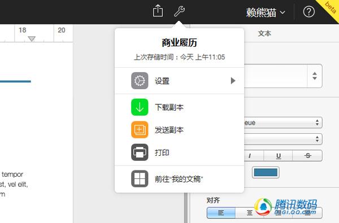Click the gear icon beside 设置

[x=140, y=81]
